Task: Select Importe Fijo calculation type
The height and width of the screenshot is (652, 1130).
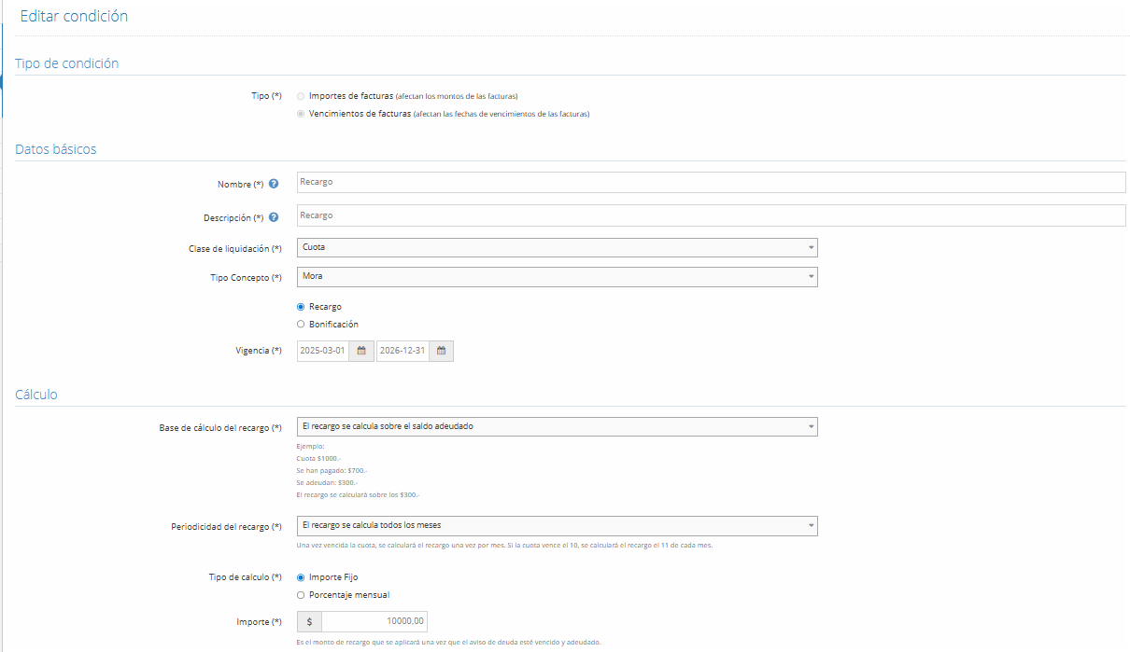Action: (300, 577)
